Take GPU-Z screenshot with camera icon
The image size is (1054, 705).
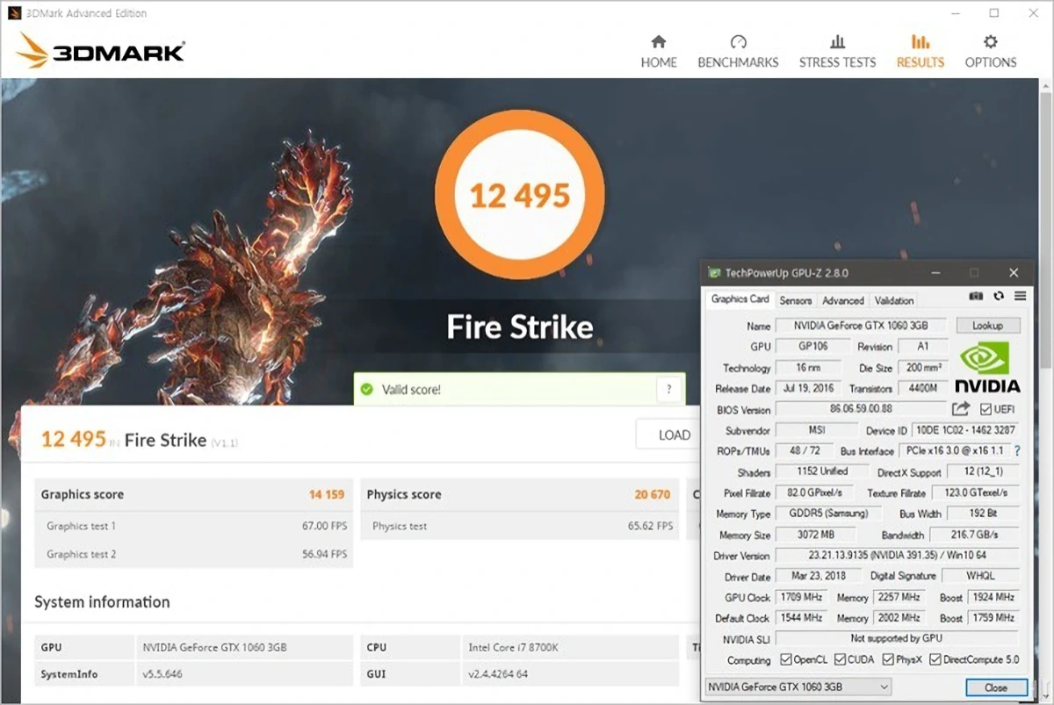[976, 297]
